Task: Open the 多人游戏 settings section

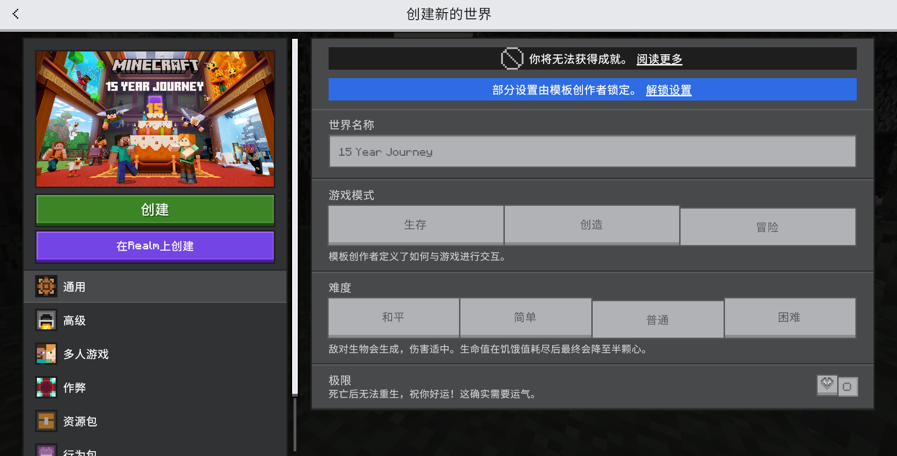Action: pos(155,354)
